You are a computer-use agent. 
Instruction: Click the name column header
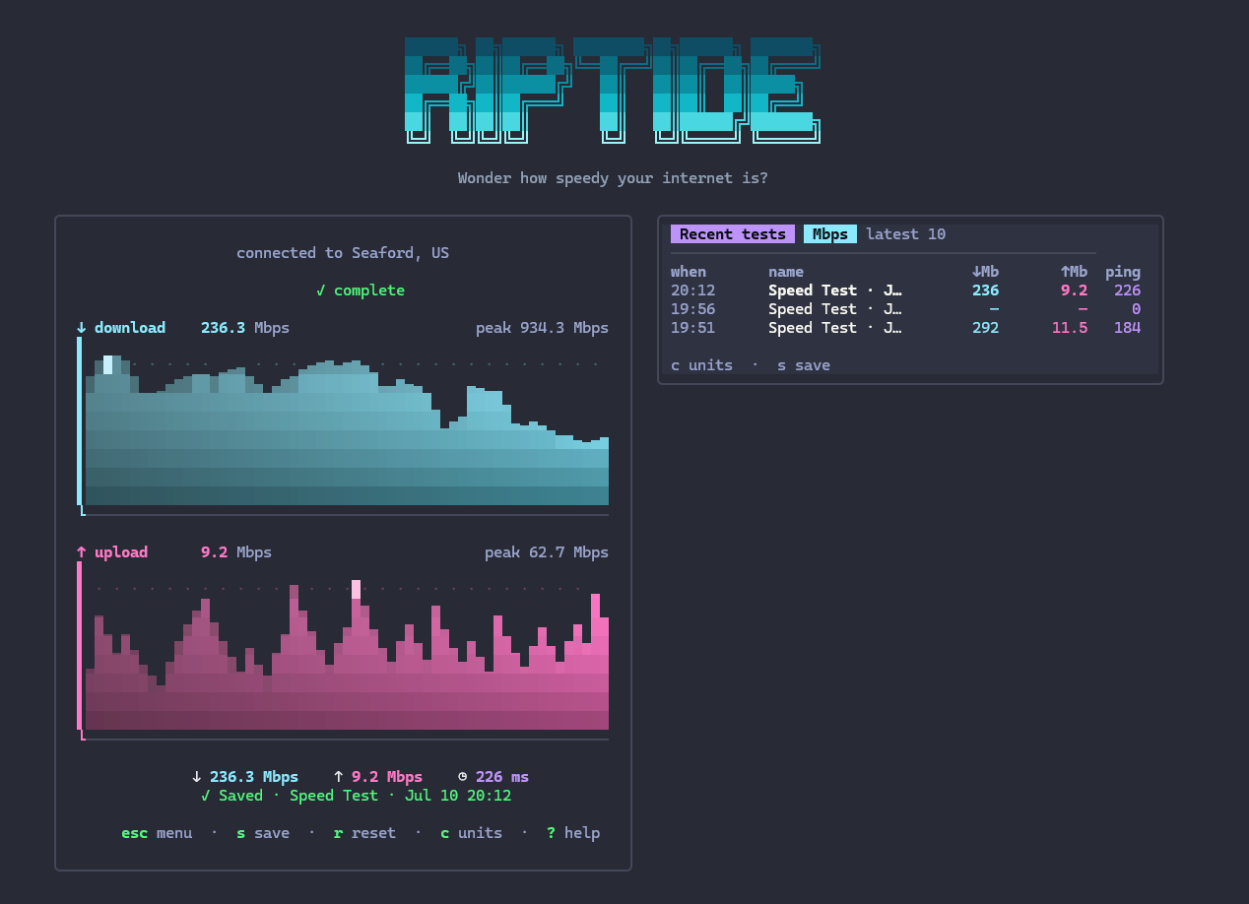pyautogui.click(x=786, y=272)
